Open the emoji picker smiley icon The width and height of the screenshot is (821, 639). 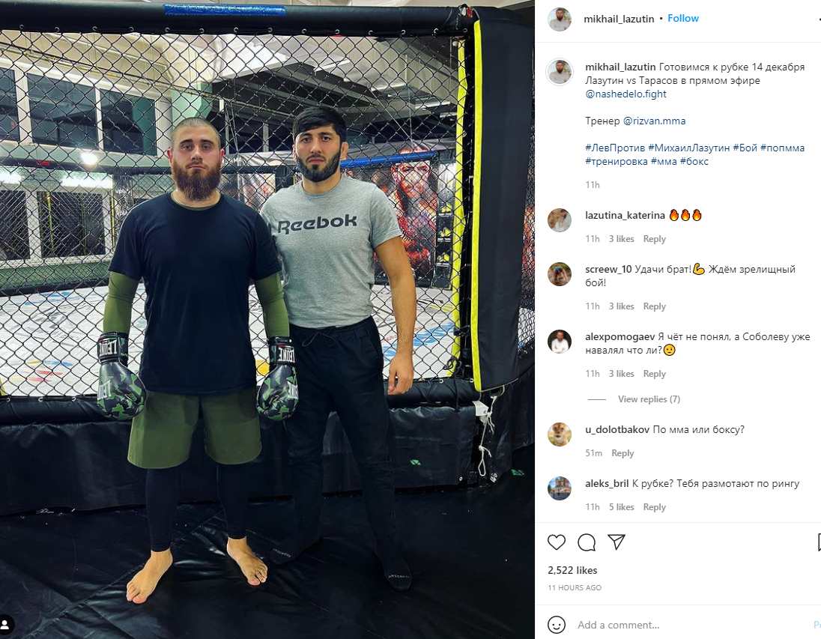(556, 624)
